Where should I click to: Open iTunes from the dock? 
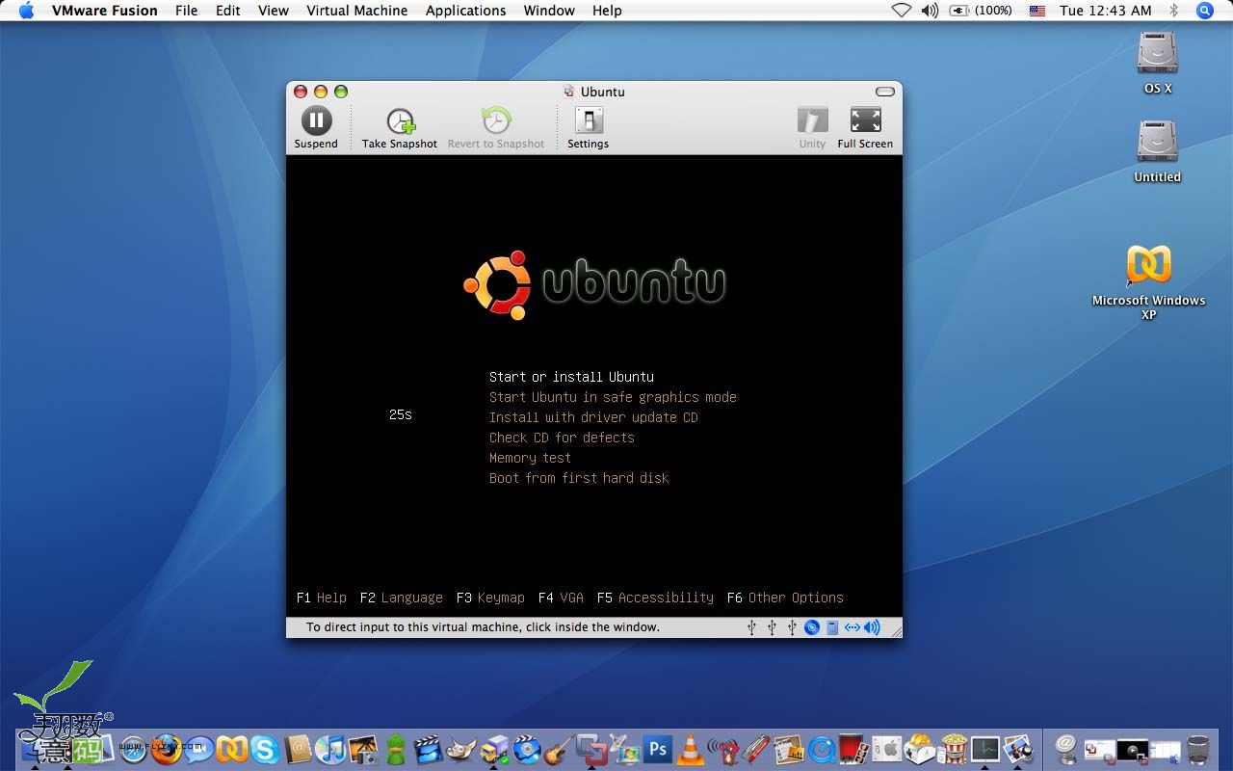pos(330,749)
